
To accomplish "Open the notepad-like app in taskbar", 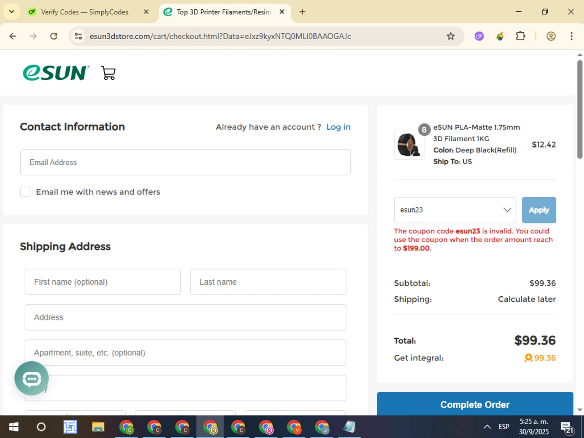I will click(349, 427).
